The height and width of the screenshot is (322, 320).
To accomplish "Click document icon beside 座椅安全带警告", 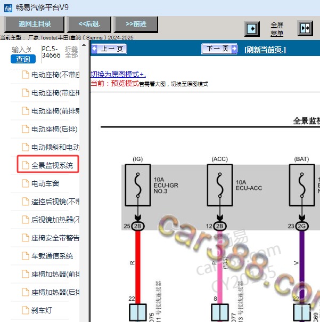I will click(26, 238).
